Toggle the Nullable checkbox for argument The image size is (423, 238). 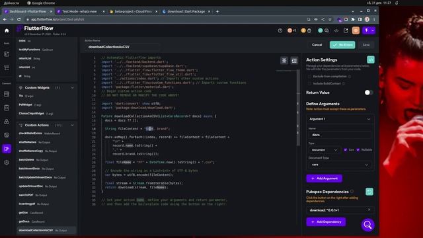click(x=358, y=150)
